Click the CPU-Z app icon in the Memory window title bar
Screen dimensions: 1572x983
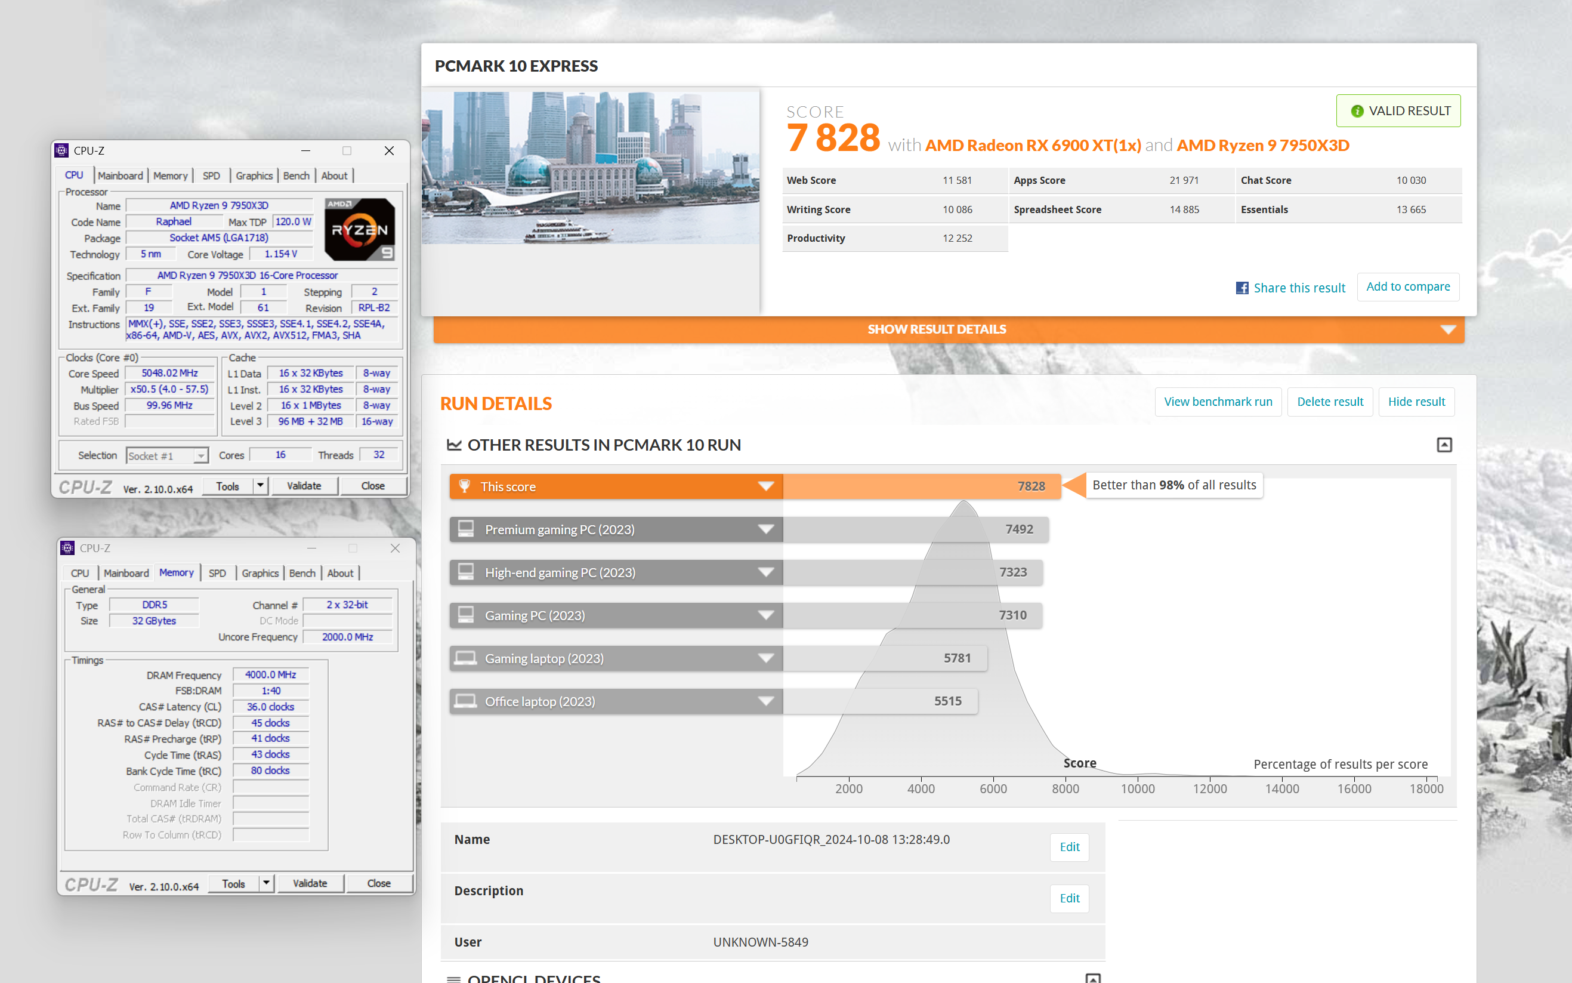(x=67, y=548)
